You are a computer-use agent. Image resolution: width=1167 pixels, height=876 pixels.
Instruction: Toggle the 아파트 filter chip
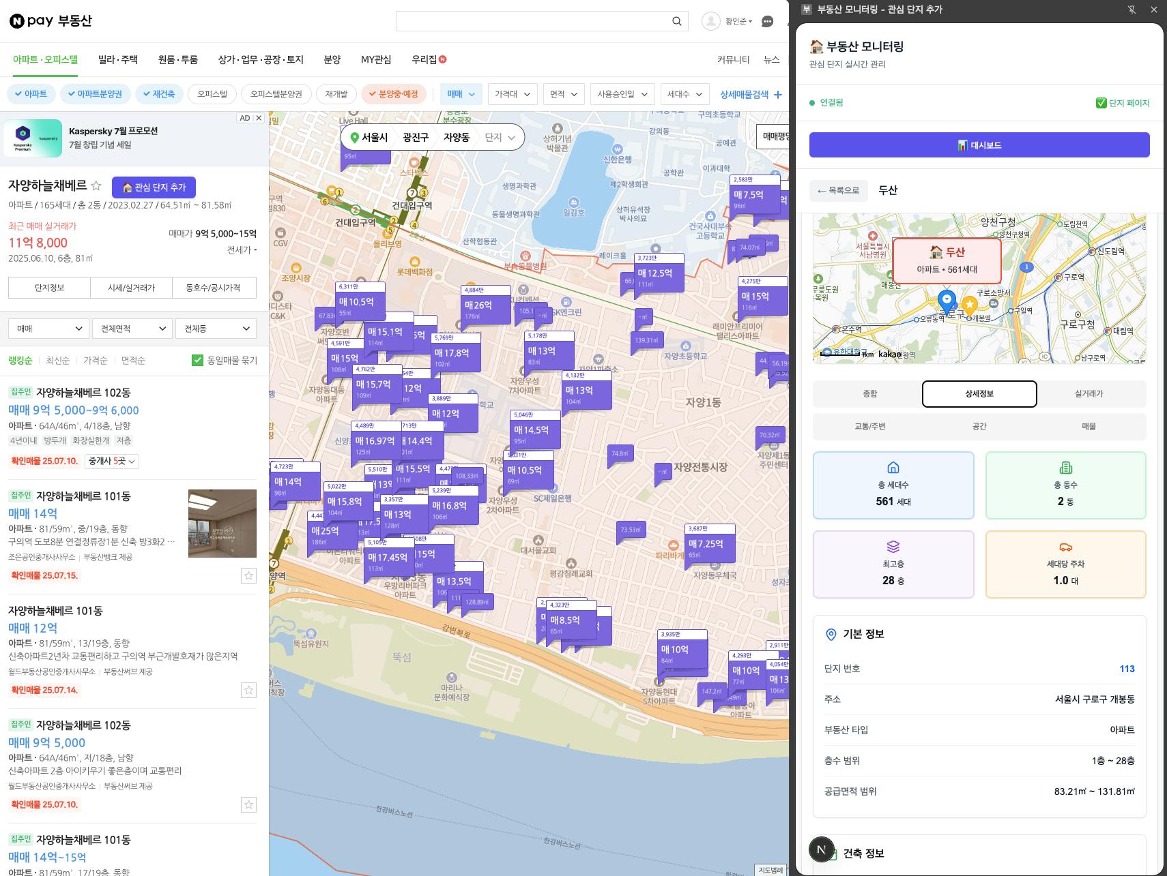pyautogui.click(x=31, y=94)
